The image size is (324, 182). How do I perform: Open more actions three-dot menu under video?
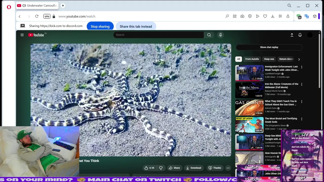point(228,168)
